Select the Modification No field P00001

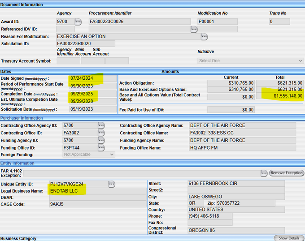coord(217,22)
